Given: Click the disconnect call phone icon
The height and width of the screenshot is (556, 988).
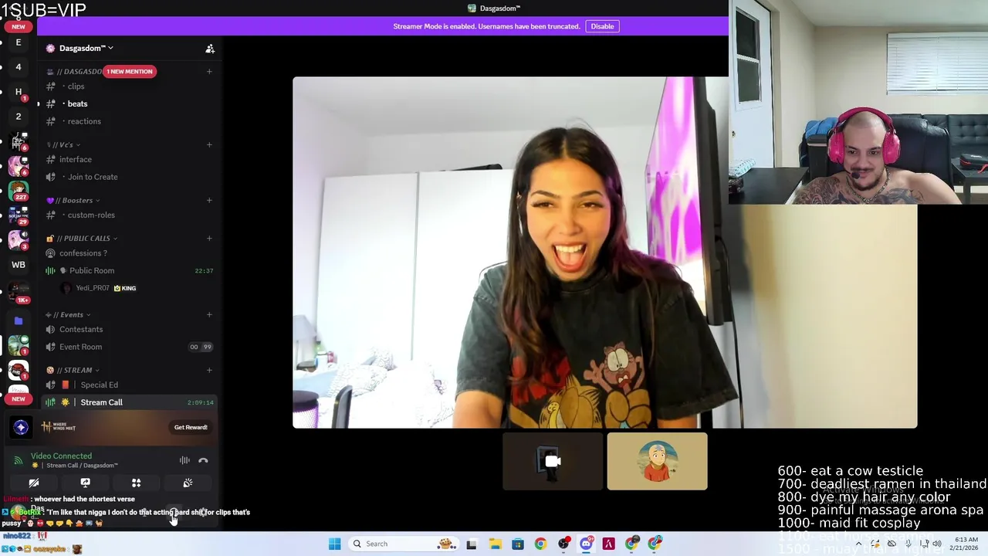Looking at the screenshot, I should pos(203,460).
